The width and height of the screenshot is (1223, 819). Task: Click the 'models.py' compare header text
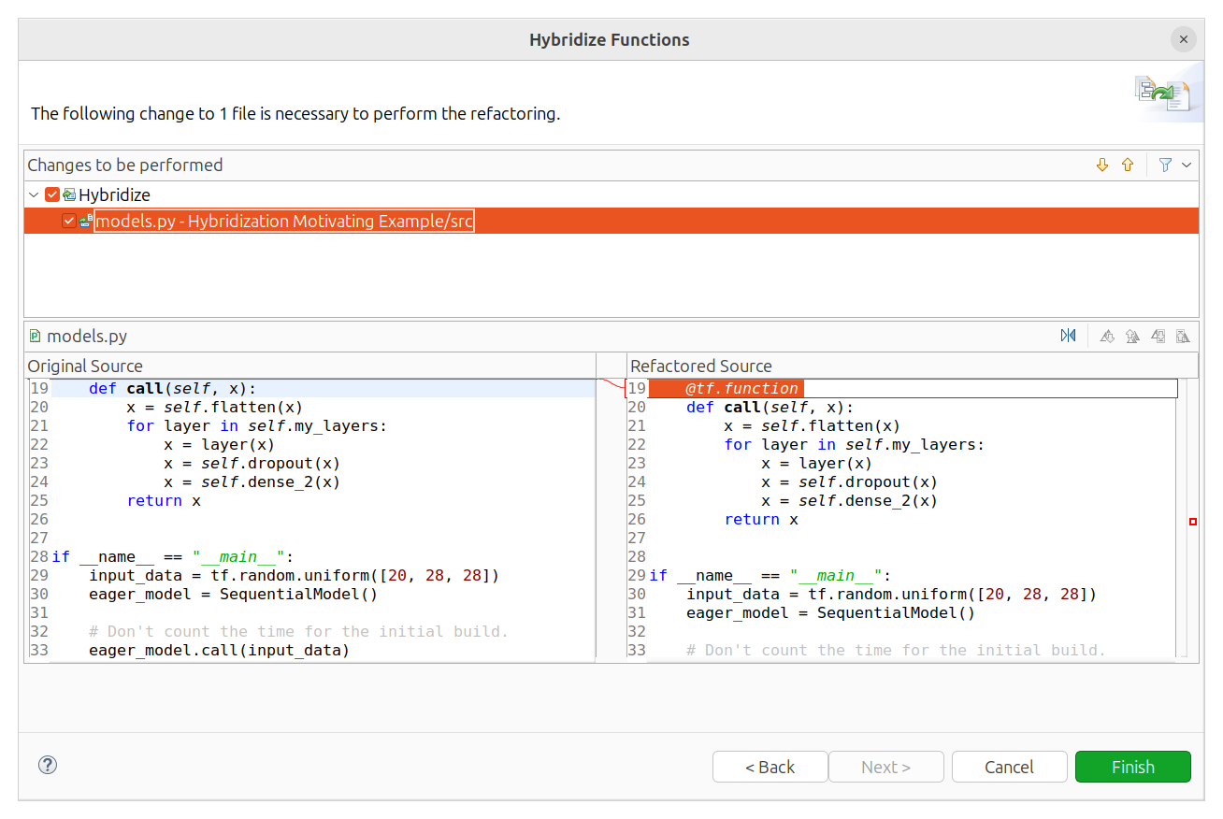(x=87, y=336)
